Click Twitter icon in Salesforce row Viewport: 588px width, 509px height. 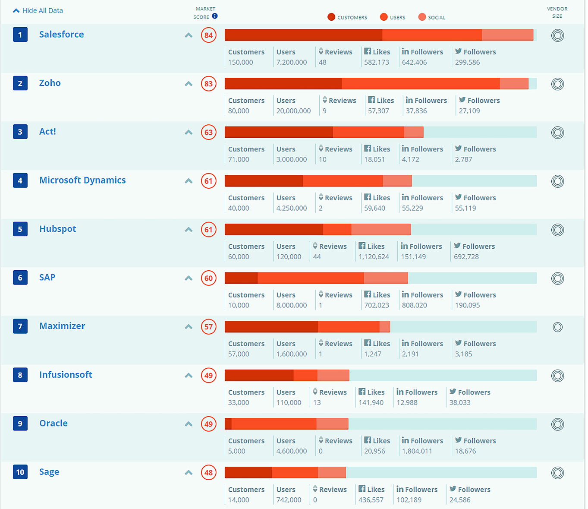(x=459, y=51)
